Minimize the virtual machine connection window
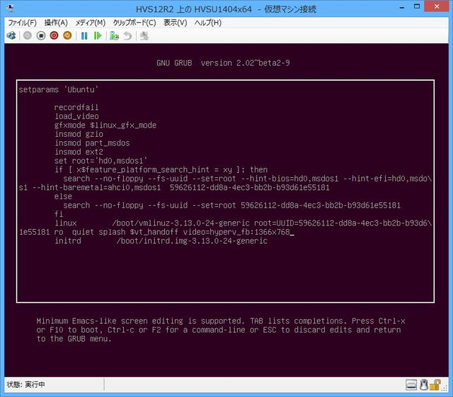The height and width of the screenshot is (397, 453). coord(402,7)
